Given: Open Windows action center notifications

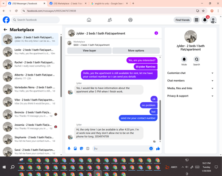Looking at the screenshot, I should click(216, 167).
